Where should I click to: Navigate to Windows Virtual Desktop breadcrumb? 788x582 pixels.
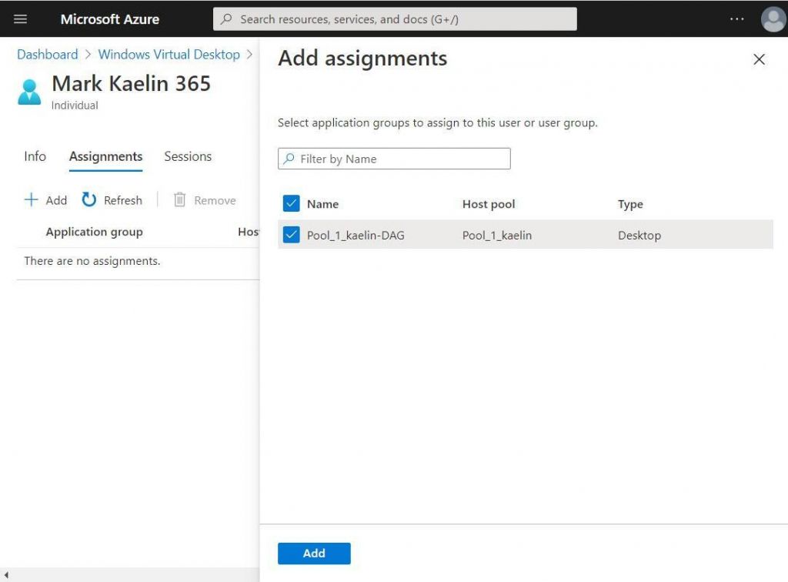[x=169, y=54]
